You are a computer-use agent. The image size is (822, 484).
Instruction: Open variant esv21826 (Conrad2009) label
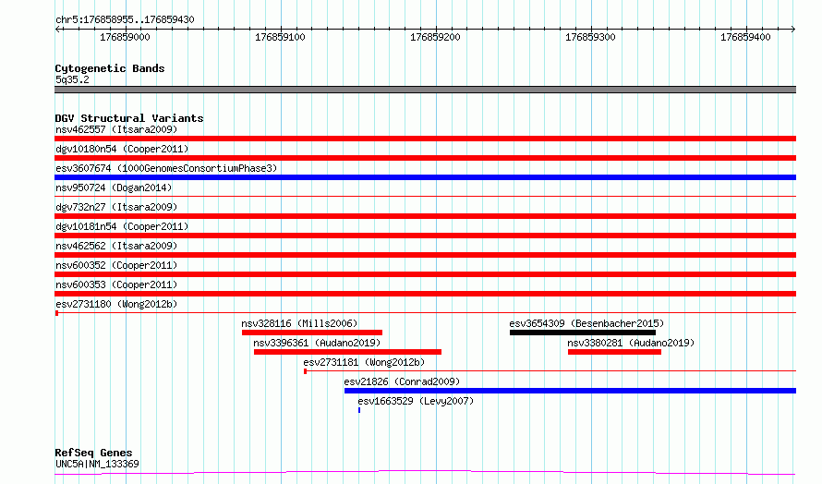pyautogui.click(x=402, y=381)
